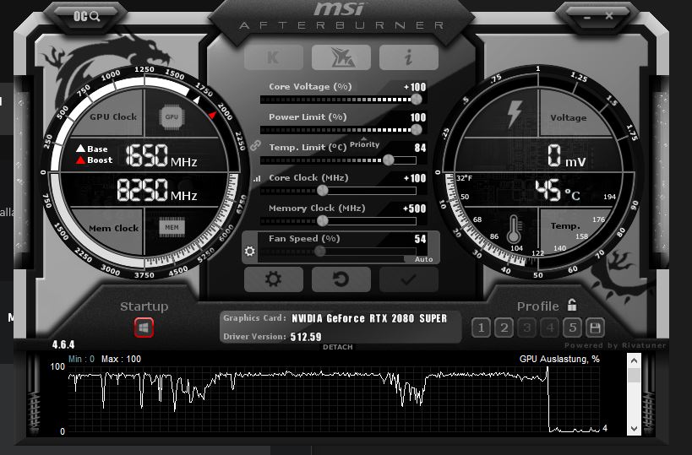
Task: Click the Core Clock slider handle
Action: click(323, 191)
